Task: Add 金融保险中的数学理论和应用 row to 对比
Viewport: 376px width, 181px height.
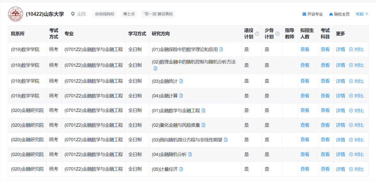Action: 356,49
